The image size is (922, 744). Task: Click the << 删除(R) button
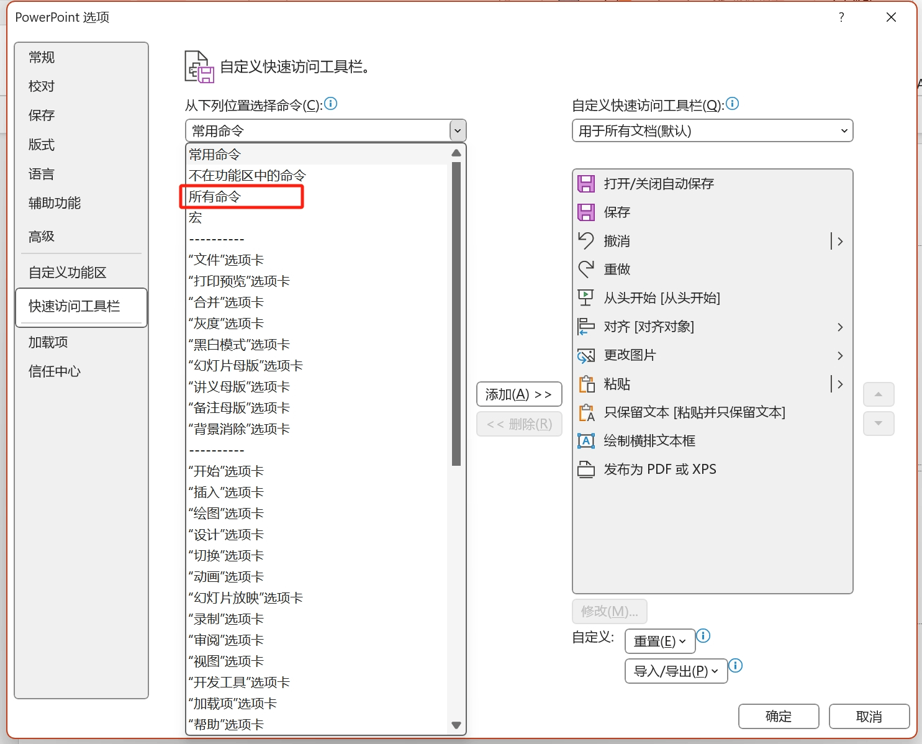(x=519, y=424)
